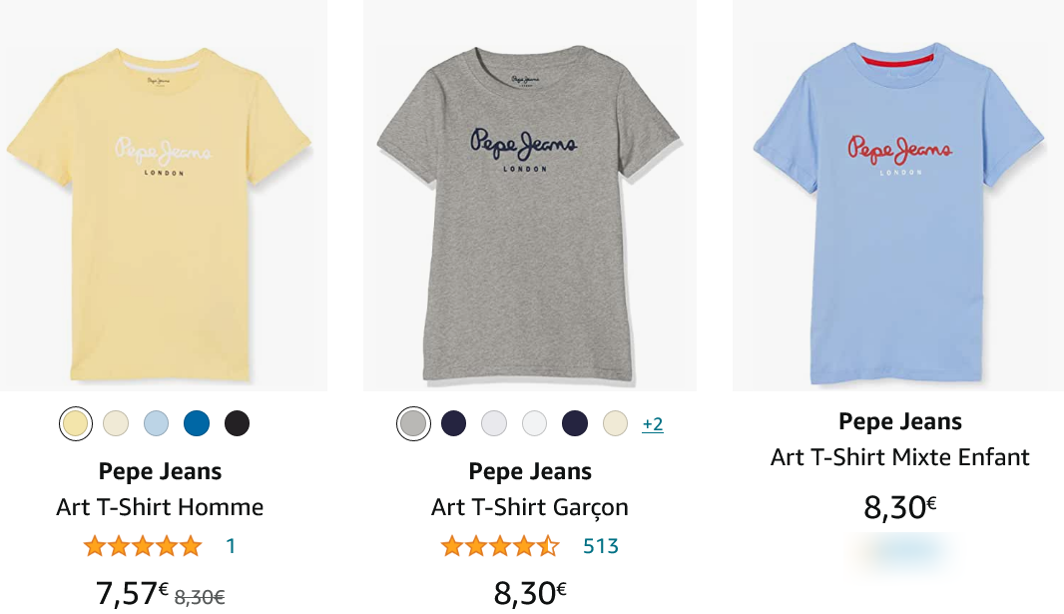1064x614 pixels.
Task: Open the Art T-Shirt Homme product title
Action: [160, 506]
